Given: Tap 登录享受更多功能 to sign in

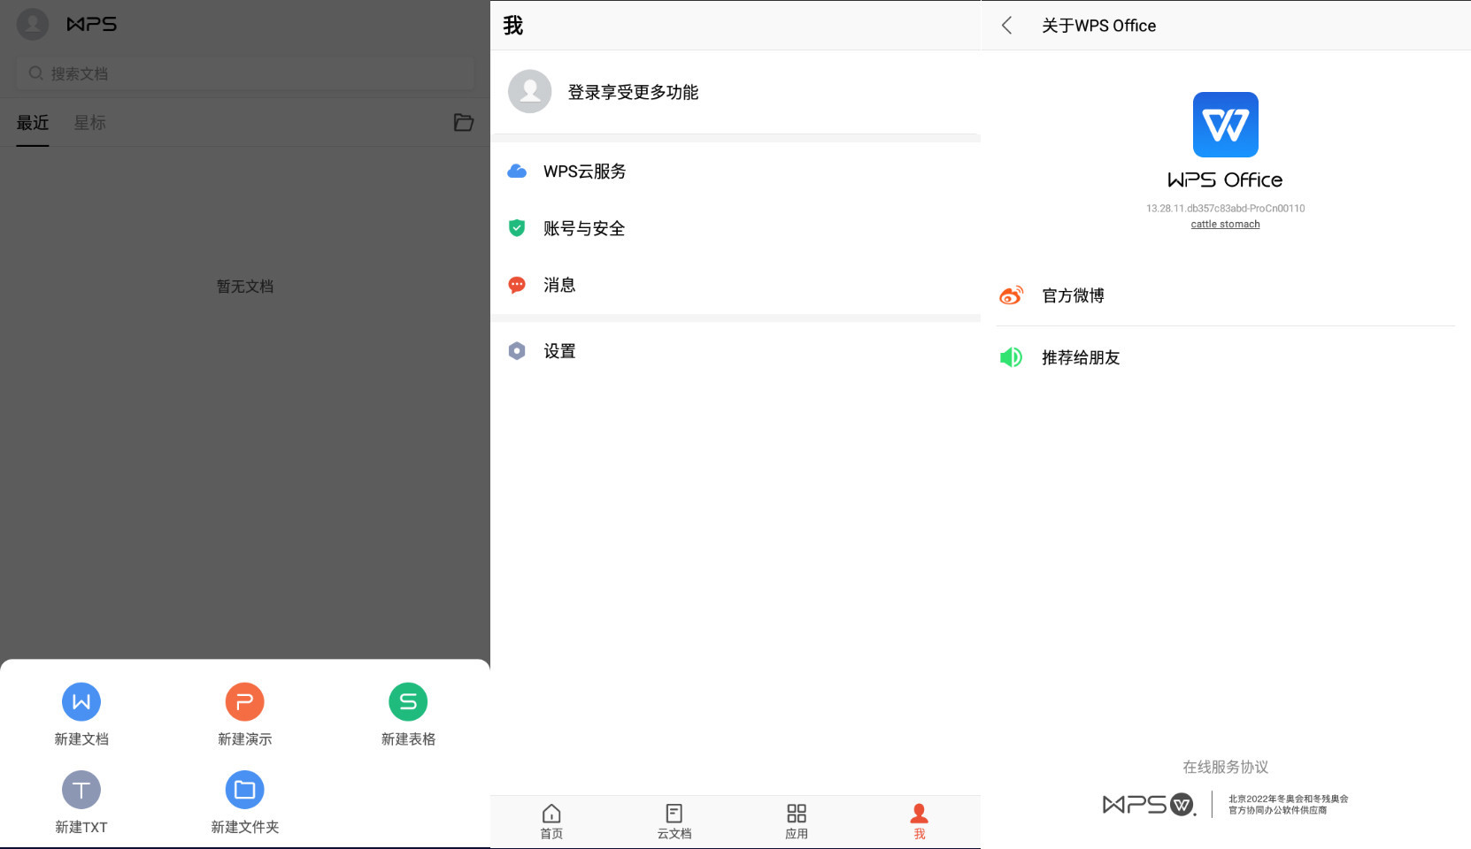Looking at the screenshot, I should pyautogui.click(x=633, y=92).
